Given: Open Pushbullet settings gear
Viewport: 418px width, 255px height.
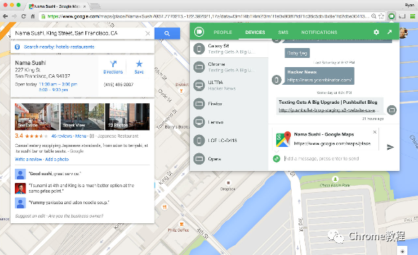Looking at the screenshot, I should tap(376, 32).
